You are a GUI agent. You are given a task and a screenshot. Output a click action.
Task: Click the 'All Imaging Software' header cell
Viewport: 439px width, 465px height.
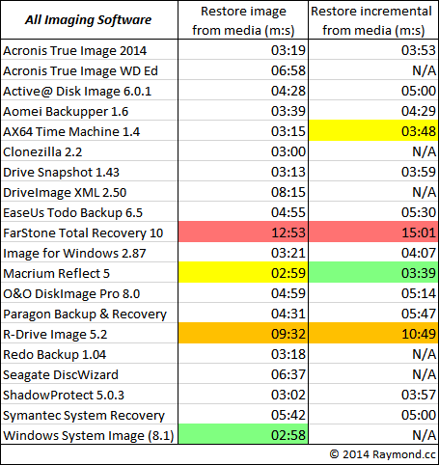[90, 20]
